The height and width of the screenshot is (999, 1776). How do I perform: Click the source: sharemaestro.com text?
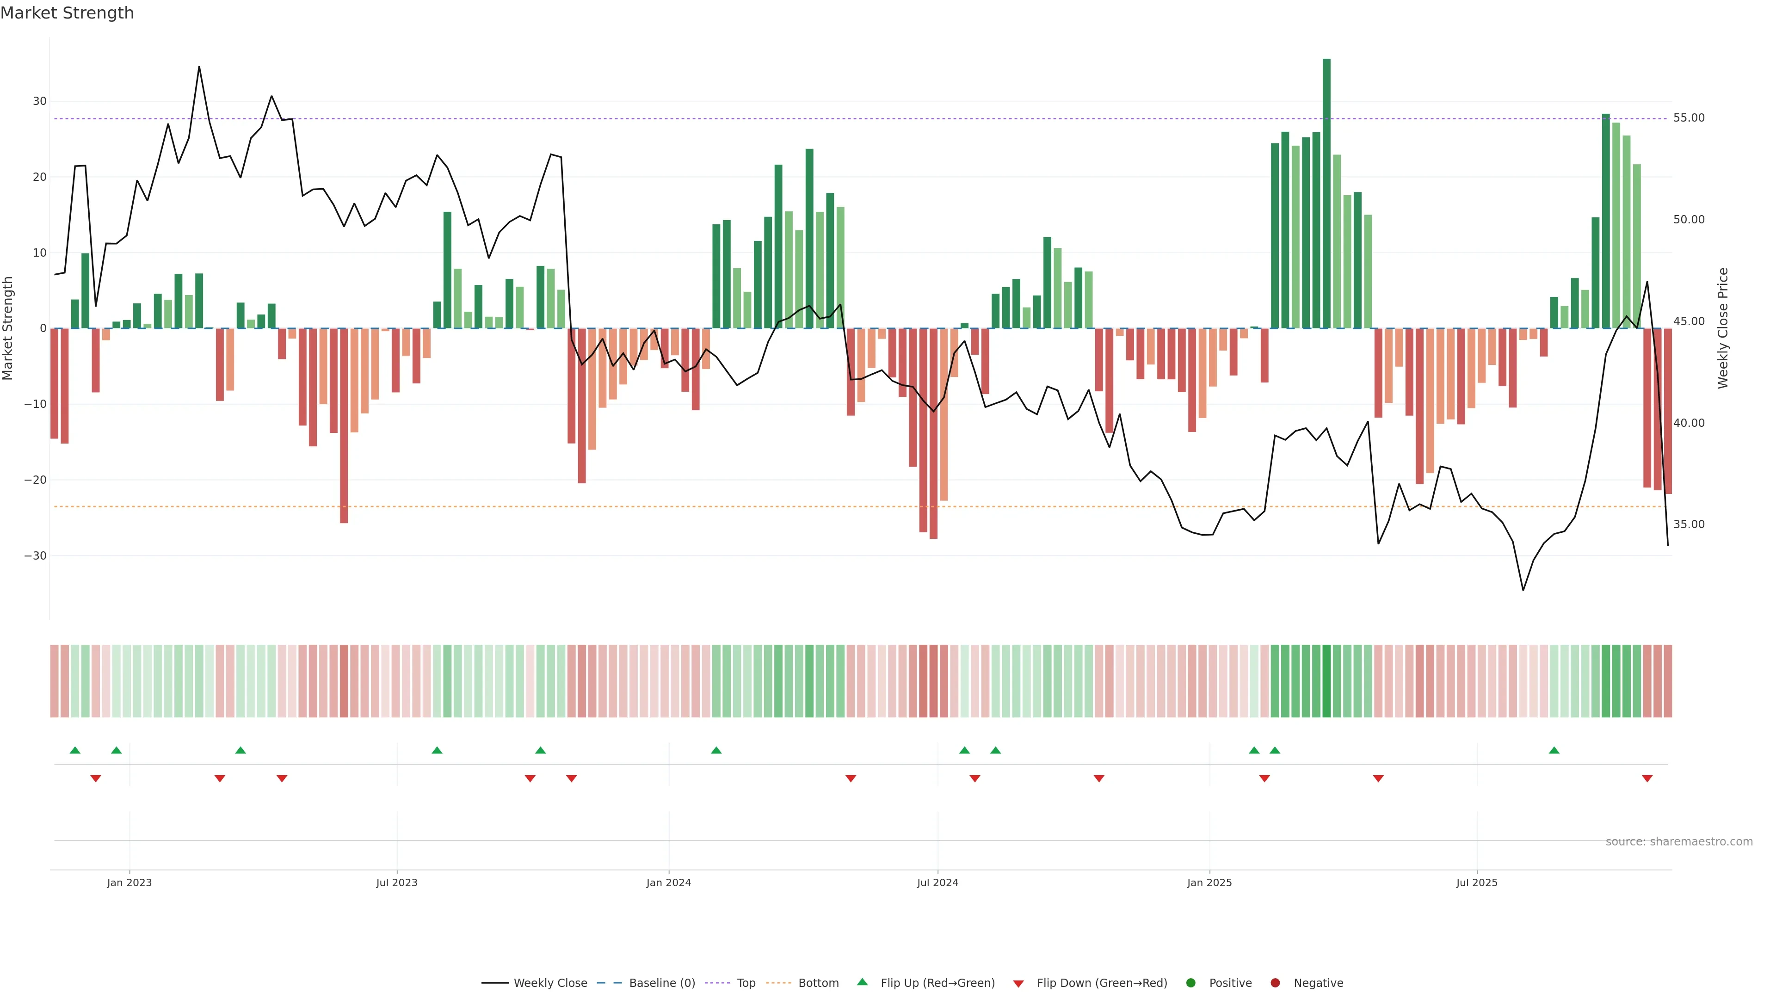click(1679, 842)
